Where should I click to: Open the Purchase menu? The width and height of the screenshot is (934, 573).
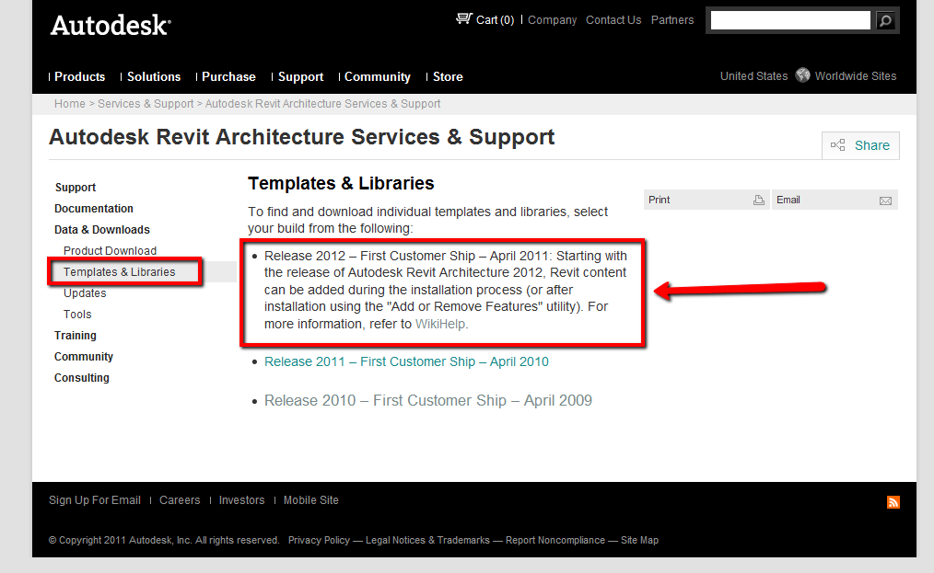(x=228, y=76)
